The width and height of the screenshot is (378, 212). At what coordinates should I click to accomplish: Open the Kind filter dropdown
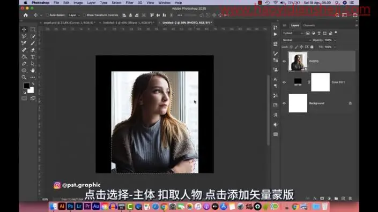(x=293, y=33)
